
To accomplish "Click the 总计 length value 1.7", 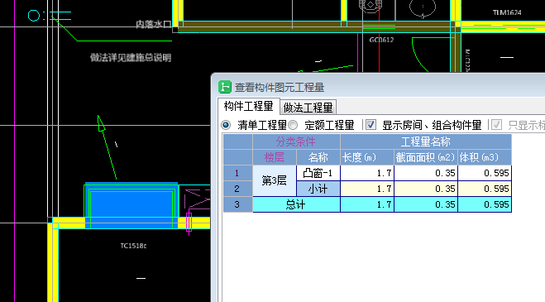I will tap(367, 204).
